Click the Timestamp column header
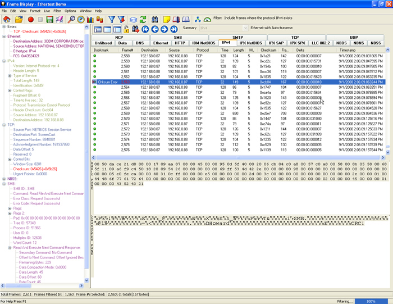393x304 pixels. coord(348,50)
